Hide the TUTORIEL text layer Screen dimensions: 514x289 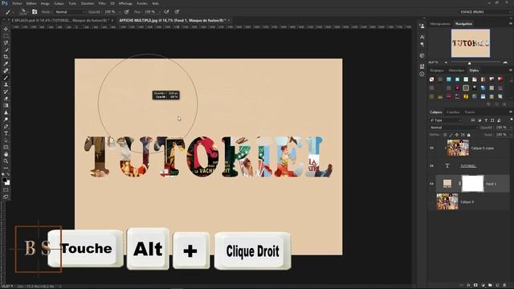[x=432, y=166]
